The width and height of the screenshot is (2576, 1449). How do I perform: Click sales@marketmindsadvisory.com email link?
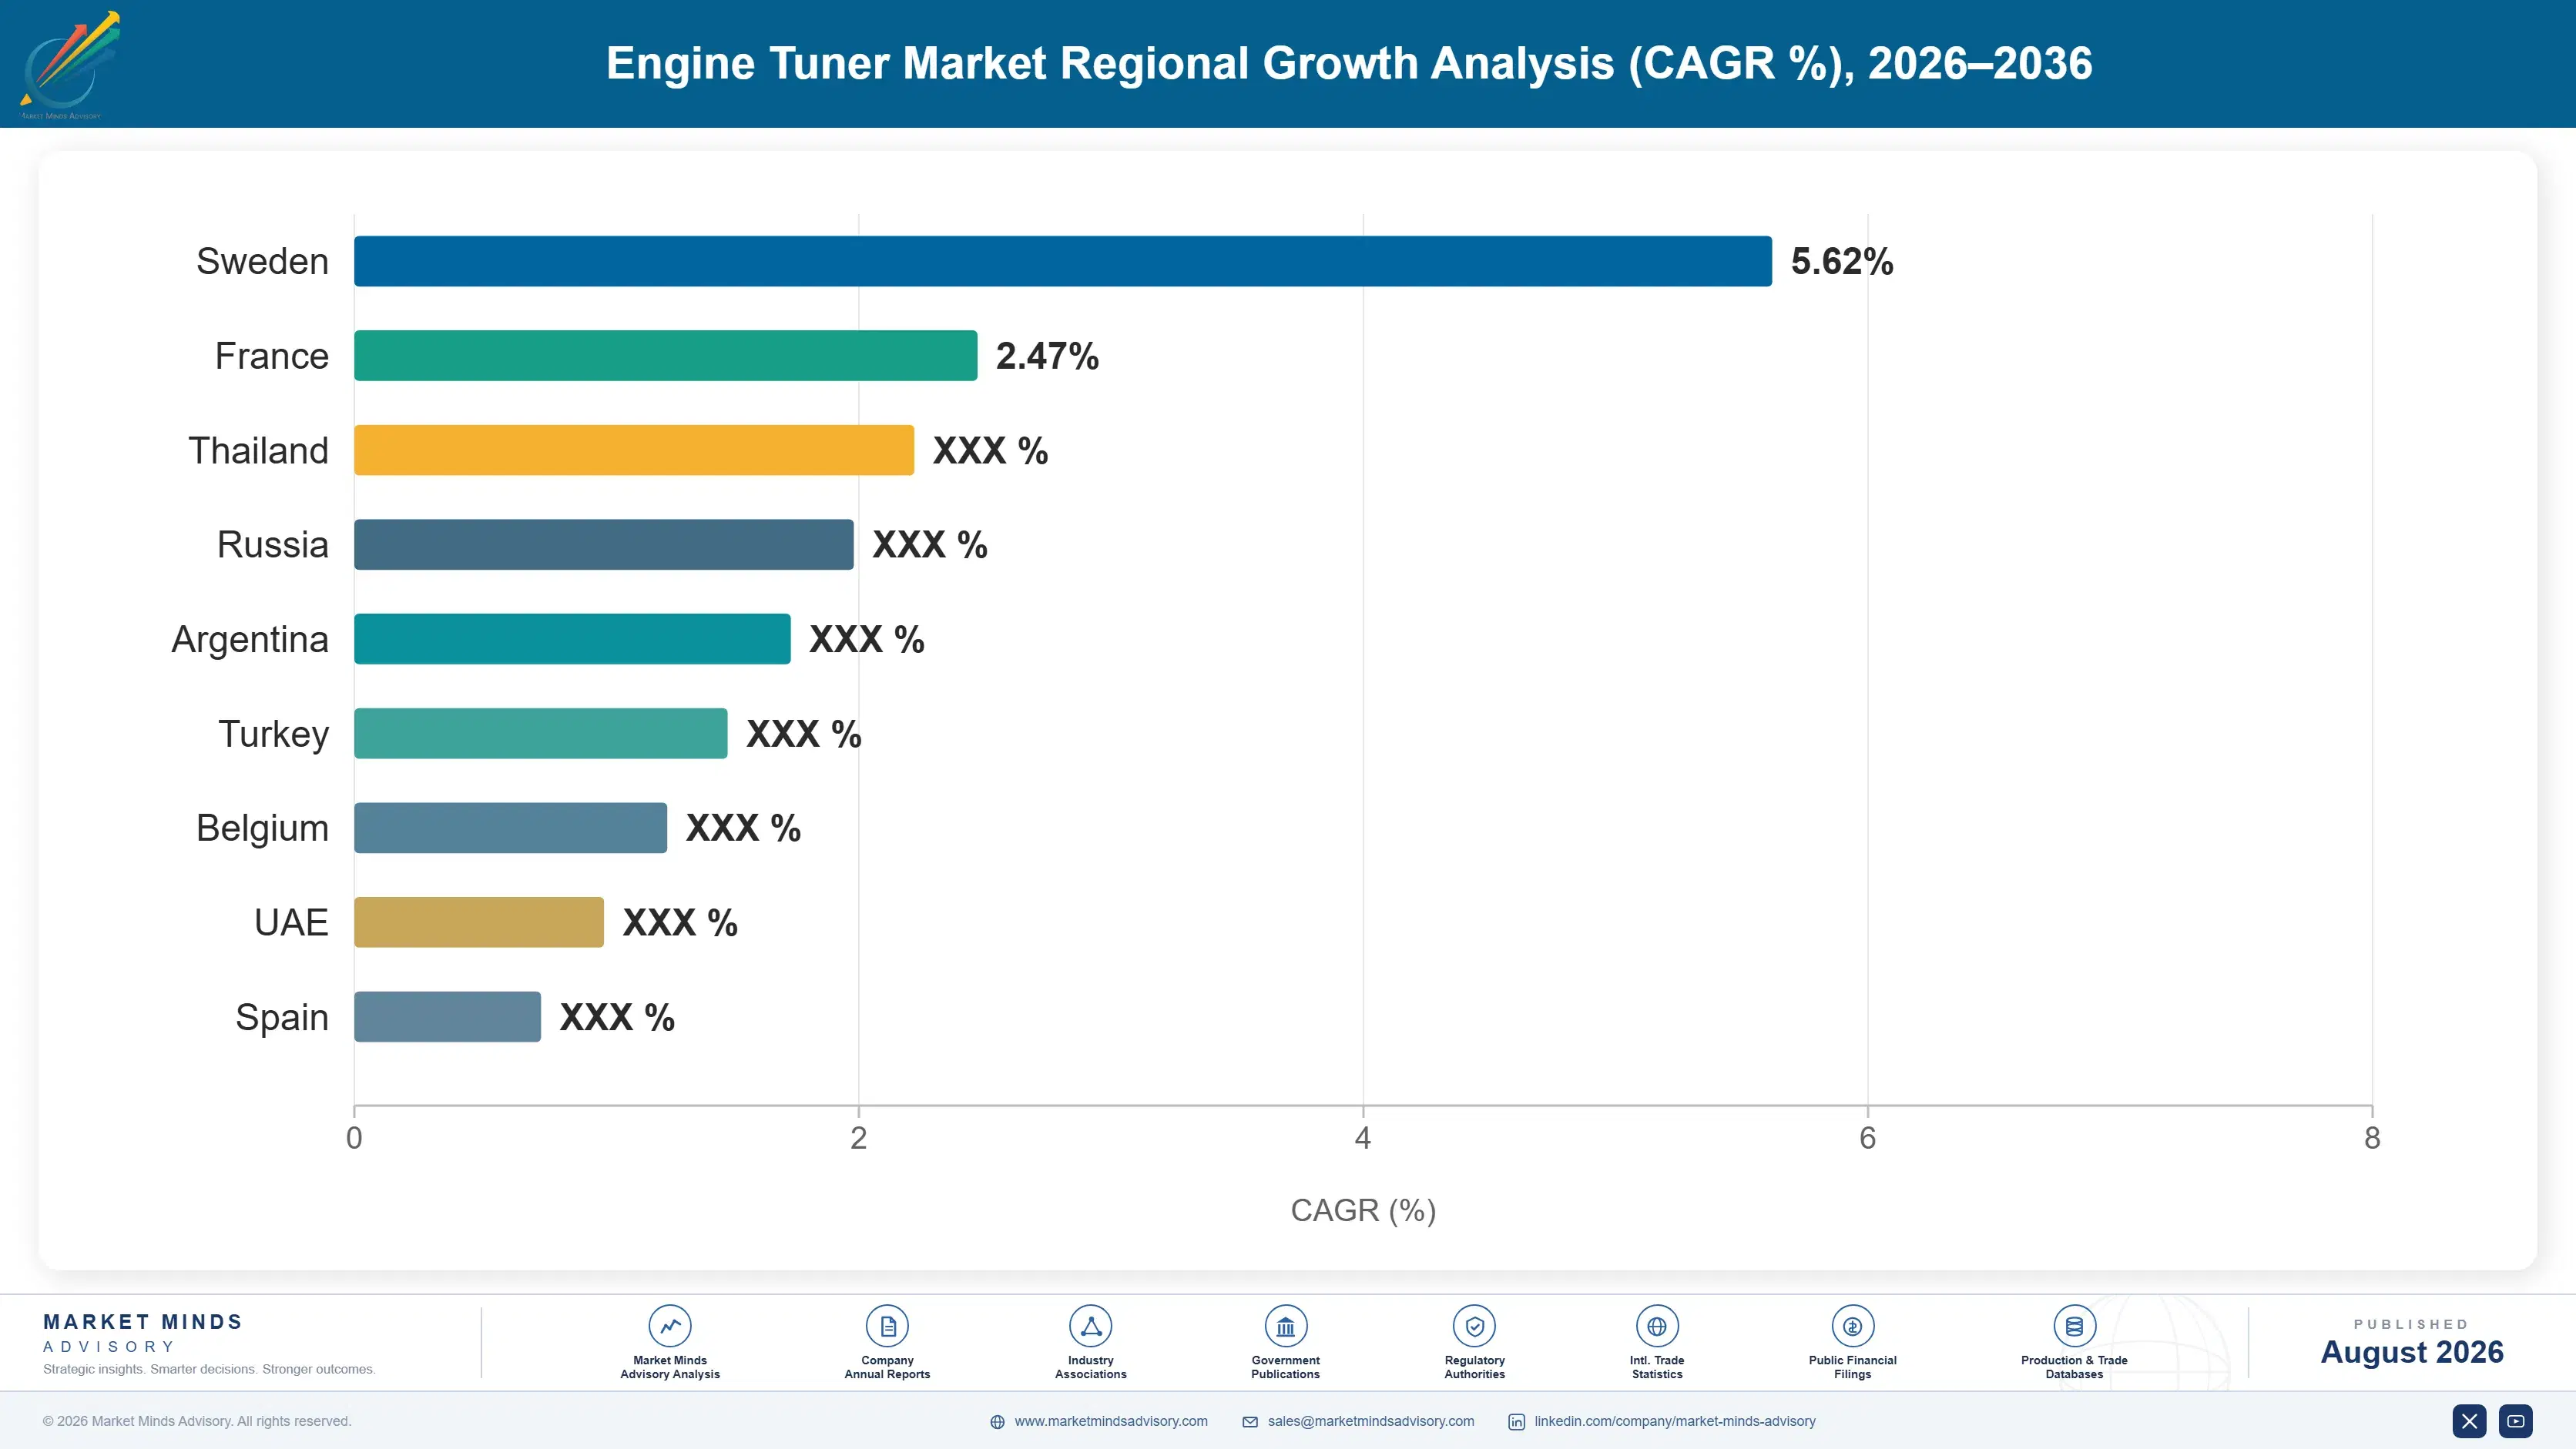click(x=1371, y=1421)
